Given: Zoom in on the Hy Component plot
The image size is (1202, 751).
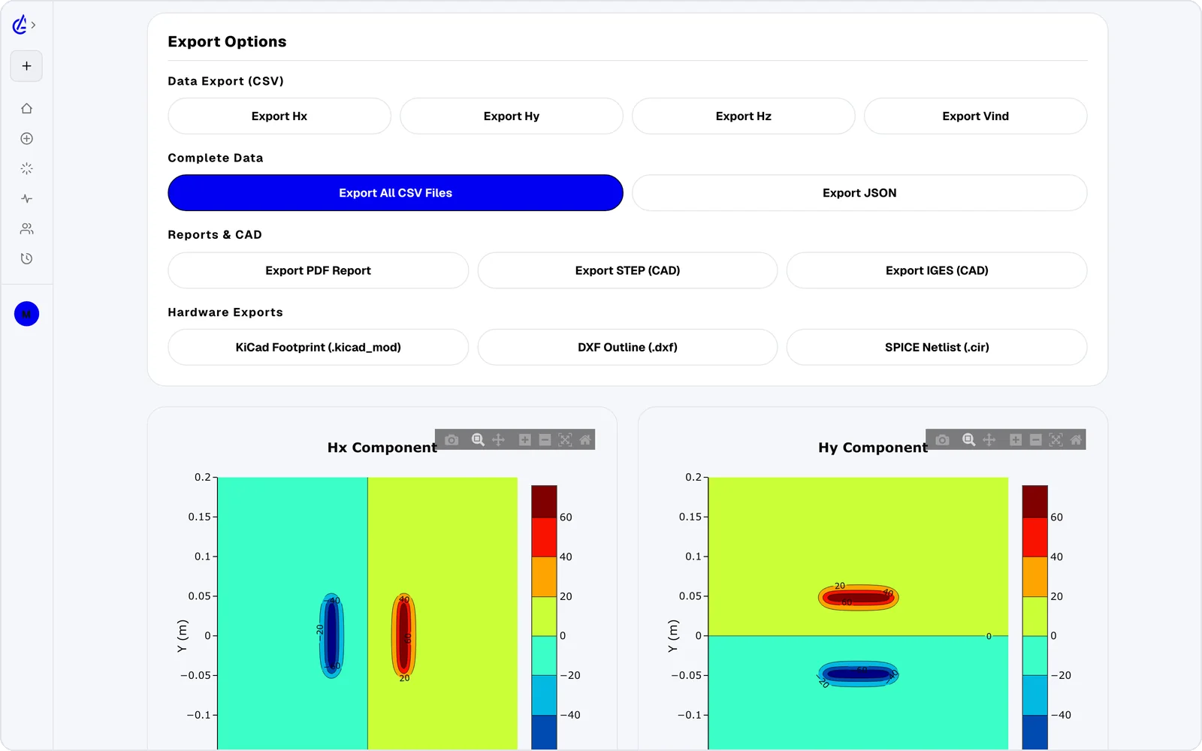Looking at the screenshot, I should pyautogui.click(x=1016, y=439).
